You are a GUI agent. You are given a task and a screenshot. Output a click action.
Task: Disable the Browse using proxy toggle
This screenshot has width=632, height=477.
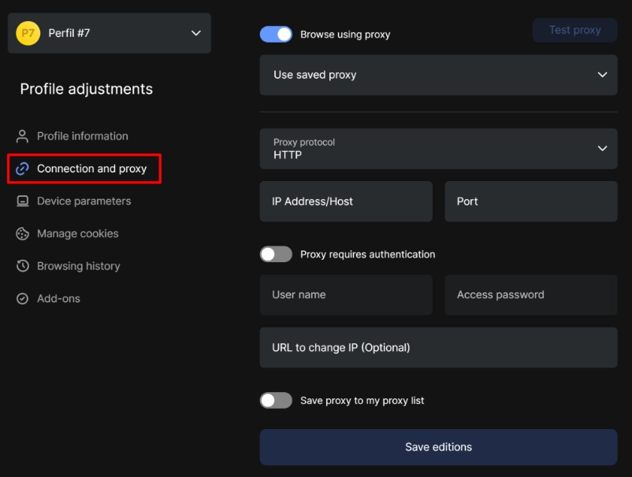coord(277,34)
